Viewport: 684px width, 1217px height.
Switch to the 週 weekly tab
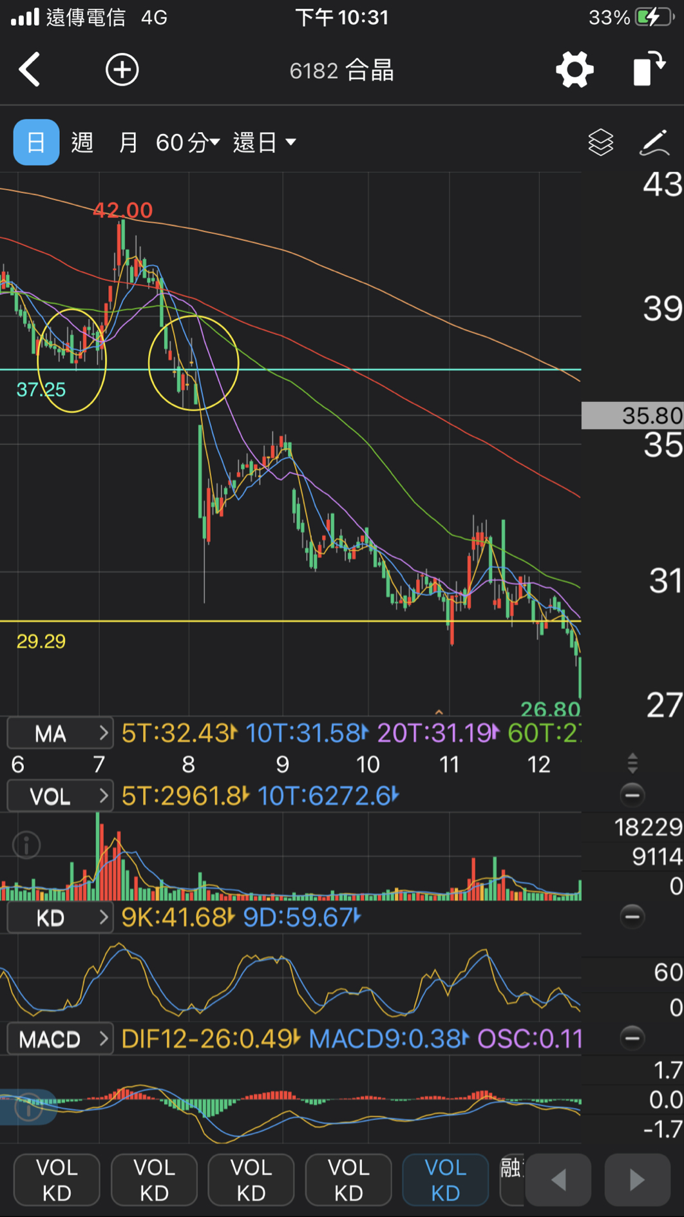point(82,142)
